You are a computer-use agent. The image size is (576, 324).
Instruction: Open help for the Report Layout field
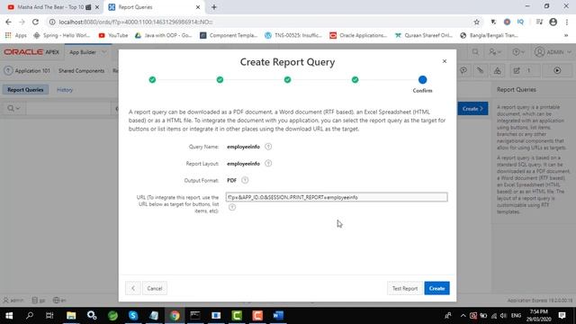[268, 164]
